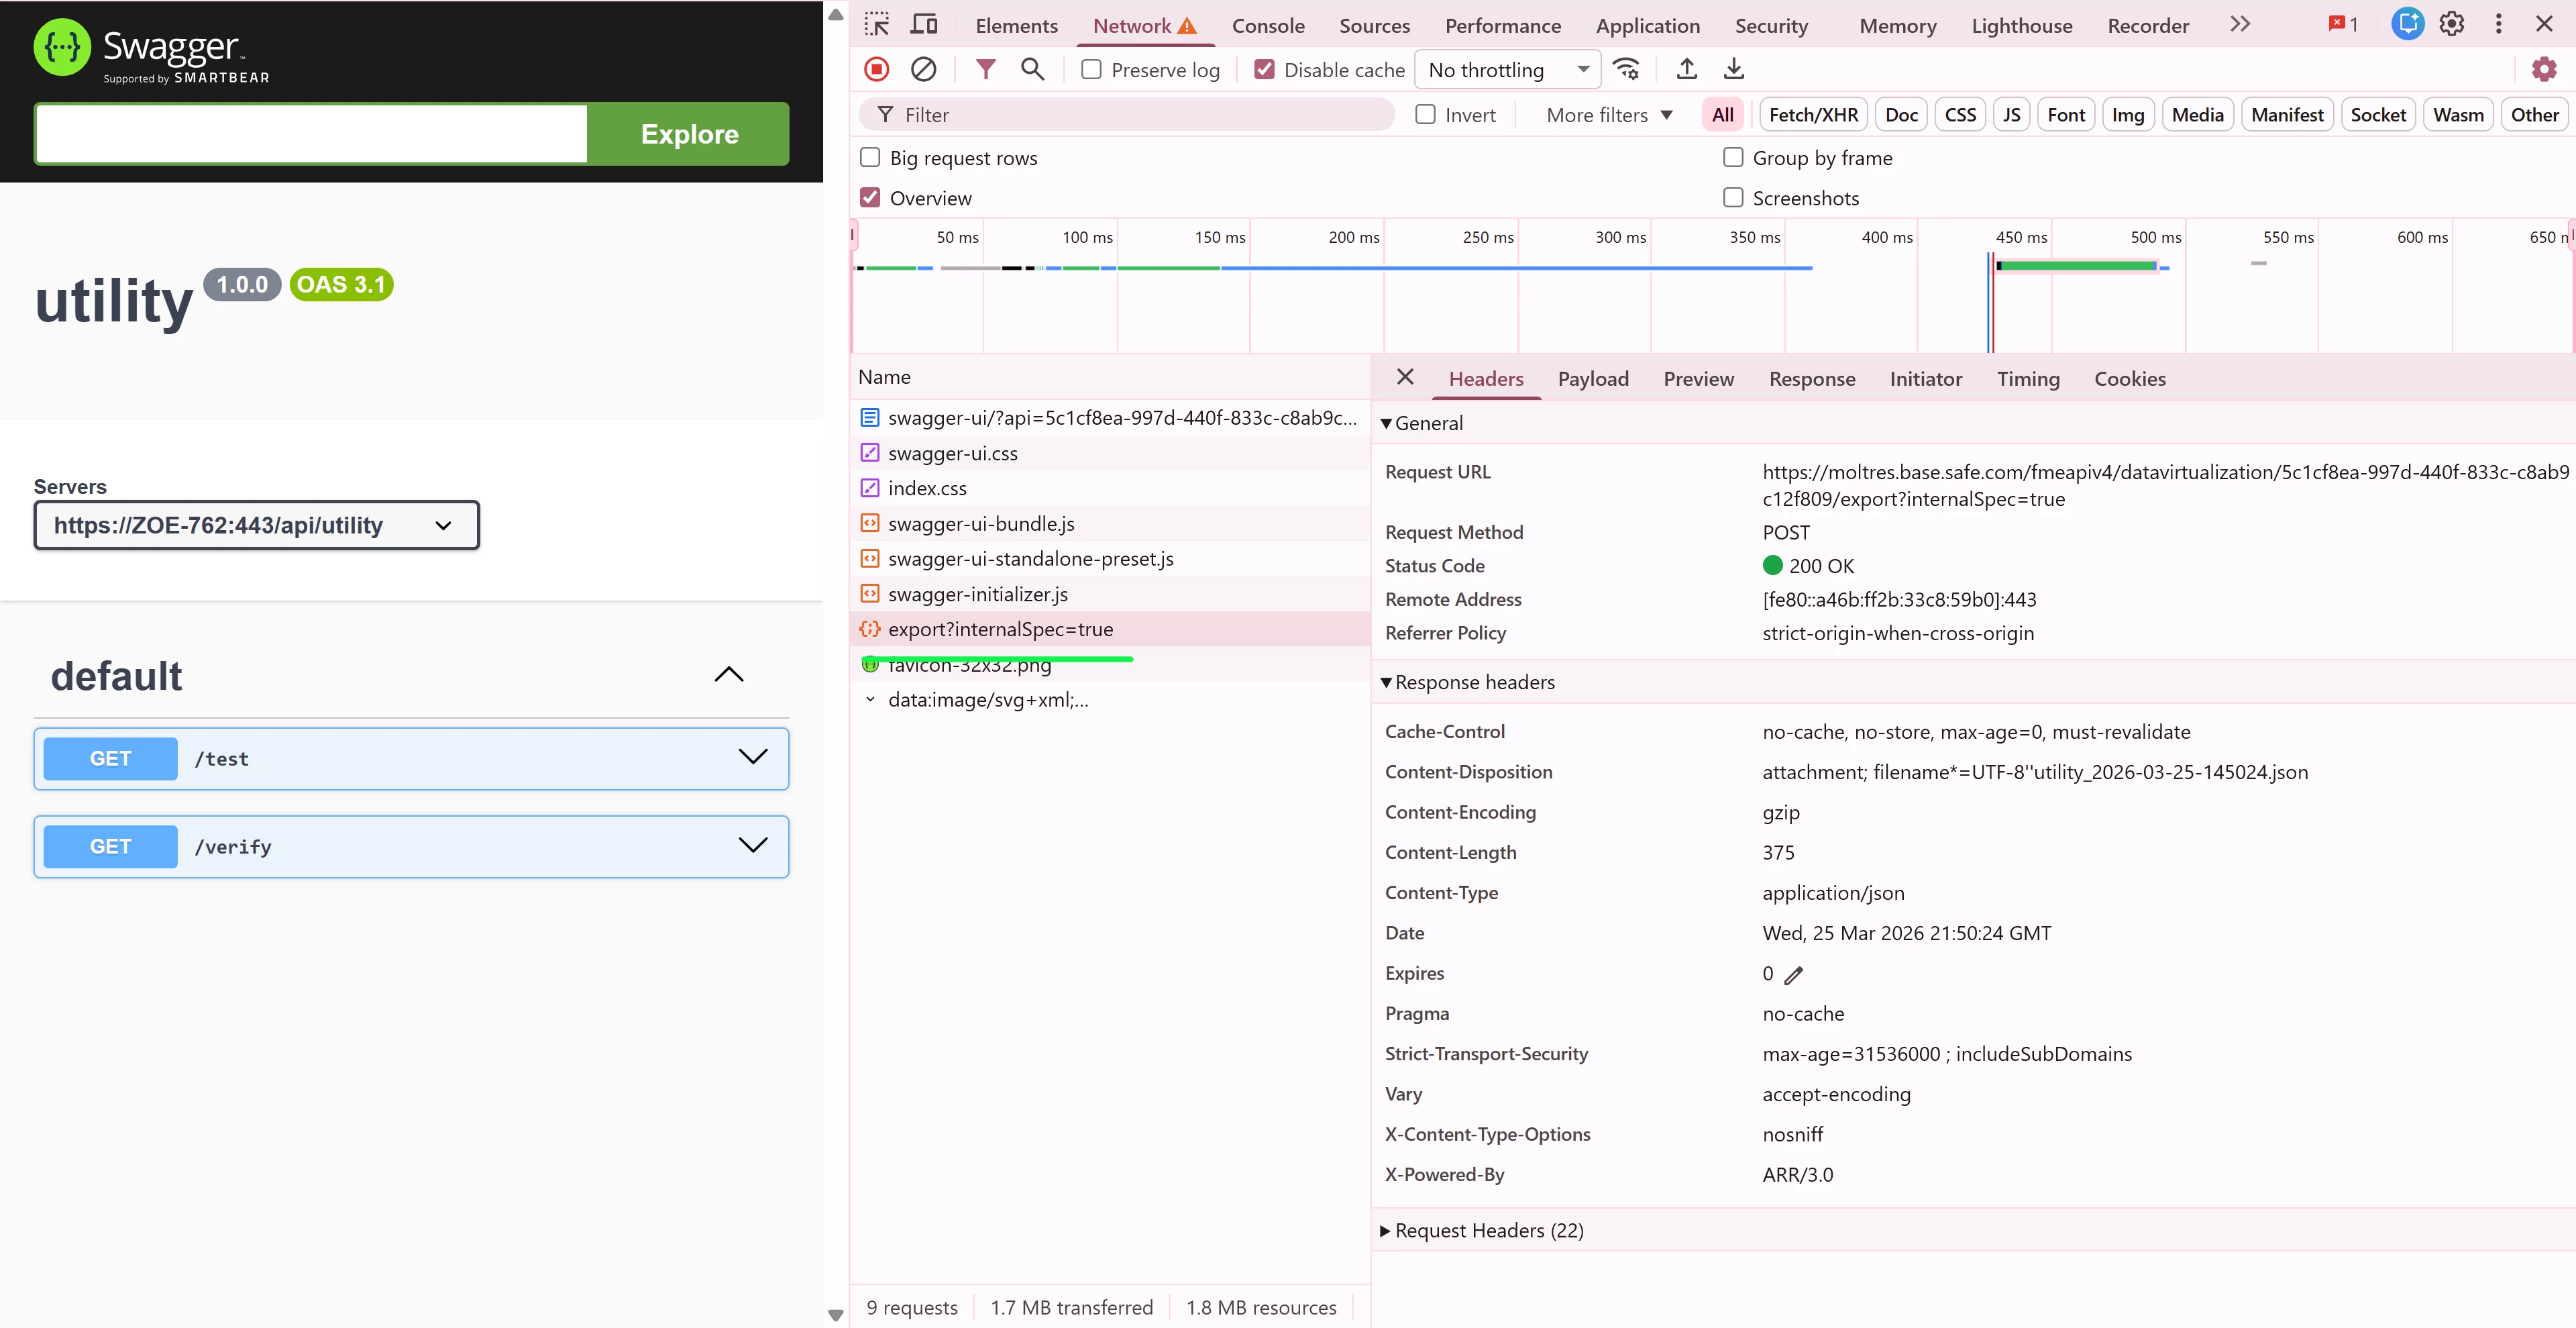Open the Servers URL dropdown

click(257, 526)
